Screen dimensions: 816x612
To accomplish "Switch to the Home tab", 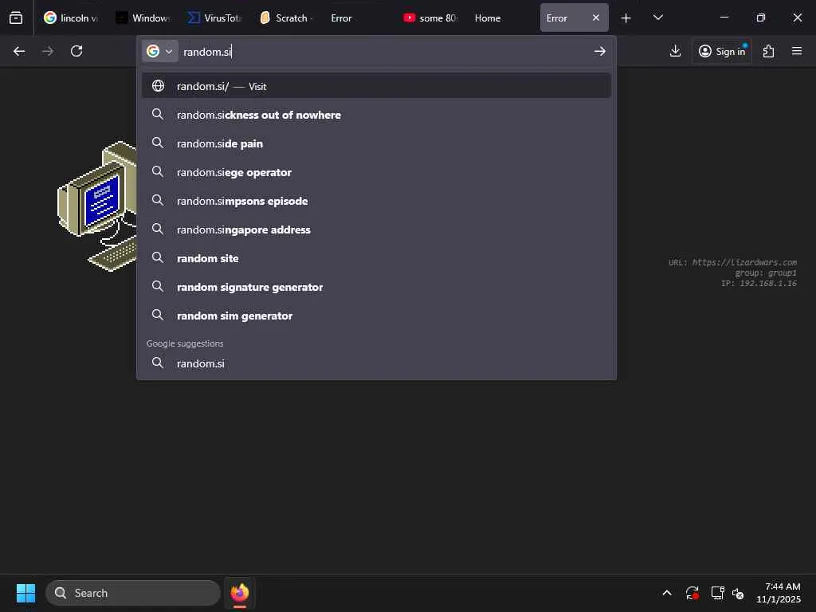I will click(x=502, y=18).
